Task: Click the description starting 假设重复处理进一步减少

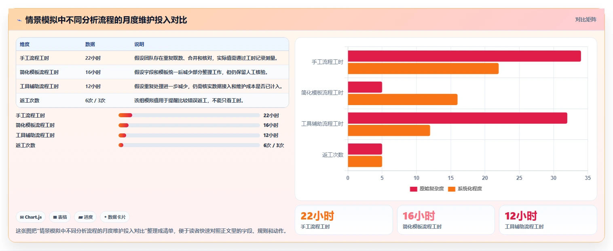Action: [x=209, y=86]
